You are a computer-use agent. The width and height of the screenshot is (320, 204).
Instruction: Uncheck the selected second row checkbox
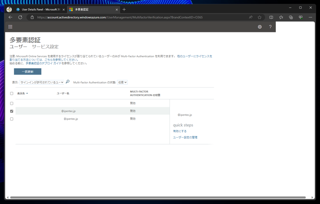(x=12, y=111)
